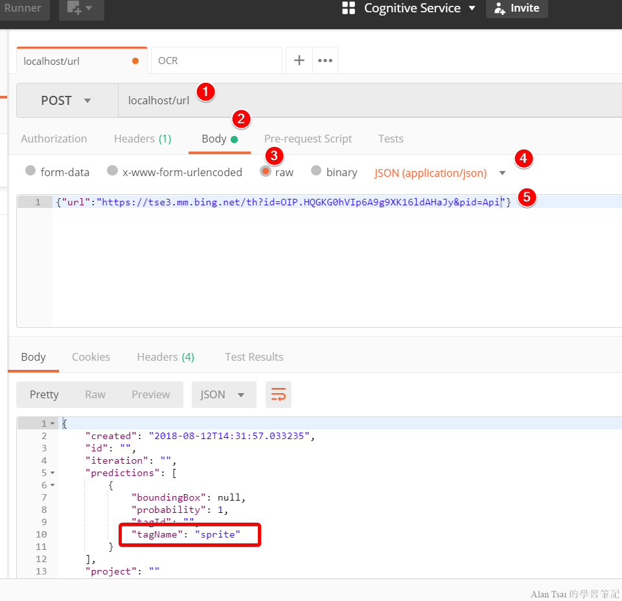Open the new window icon in top bar

[x=81, y=8]
